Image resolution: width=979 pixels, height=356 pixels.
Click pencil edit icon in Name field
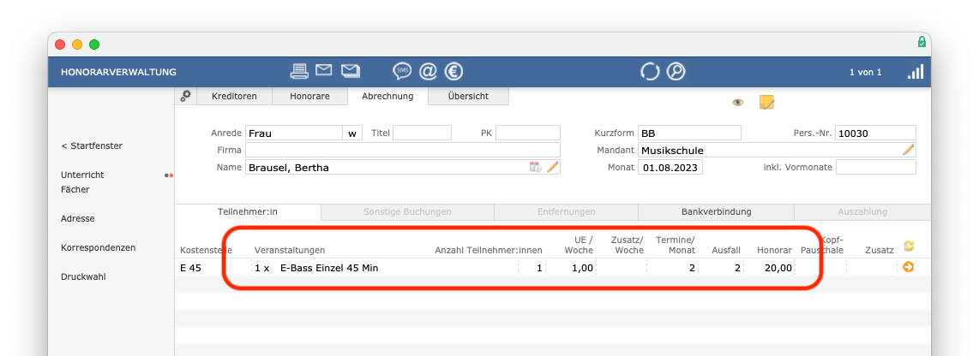[x=553, y=167]
